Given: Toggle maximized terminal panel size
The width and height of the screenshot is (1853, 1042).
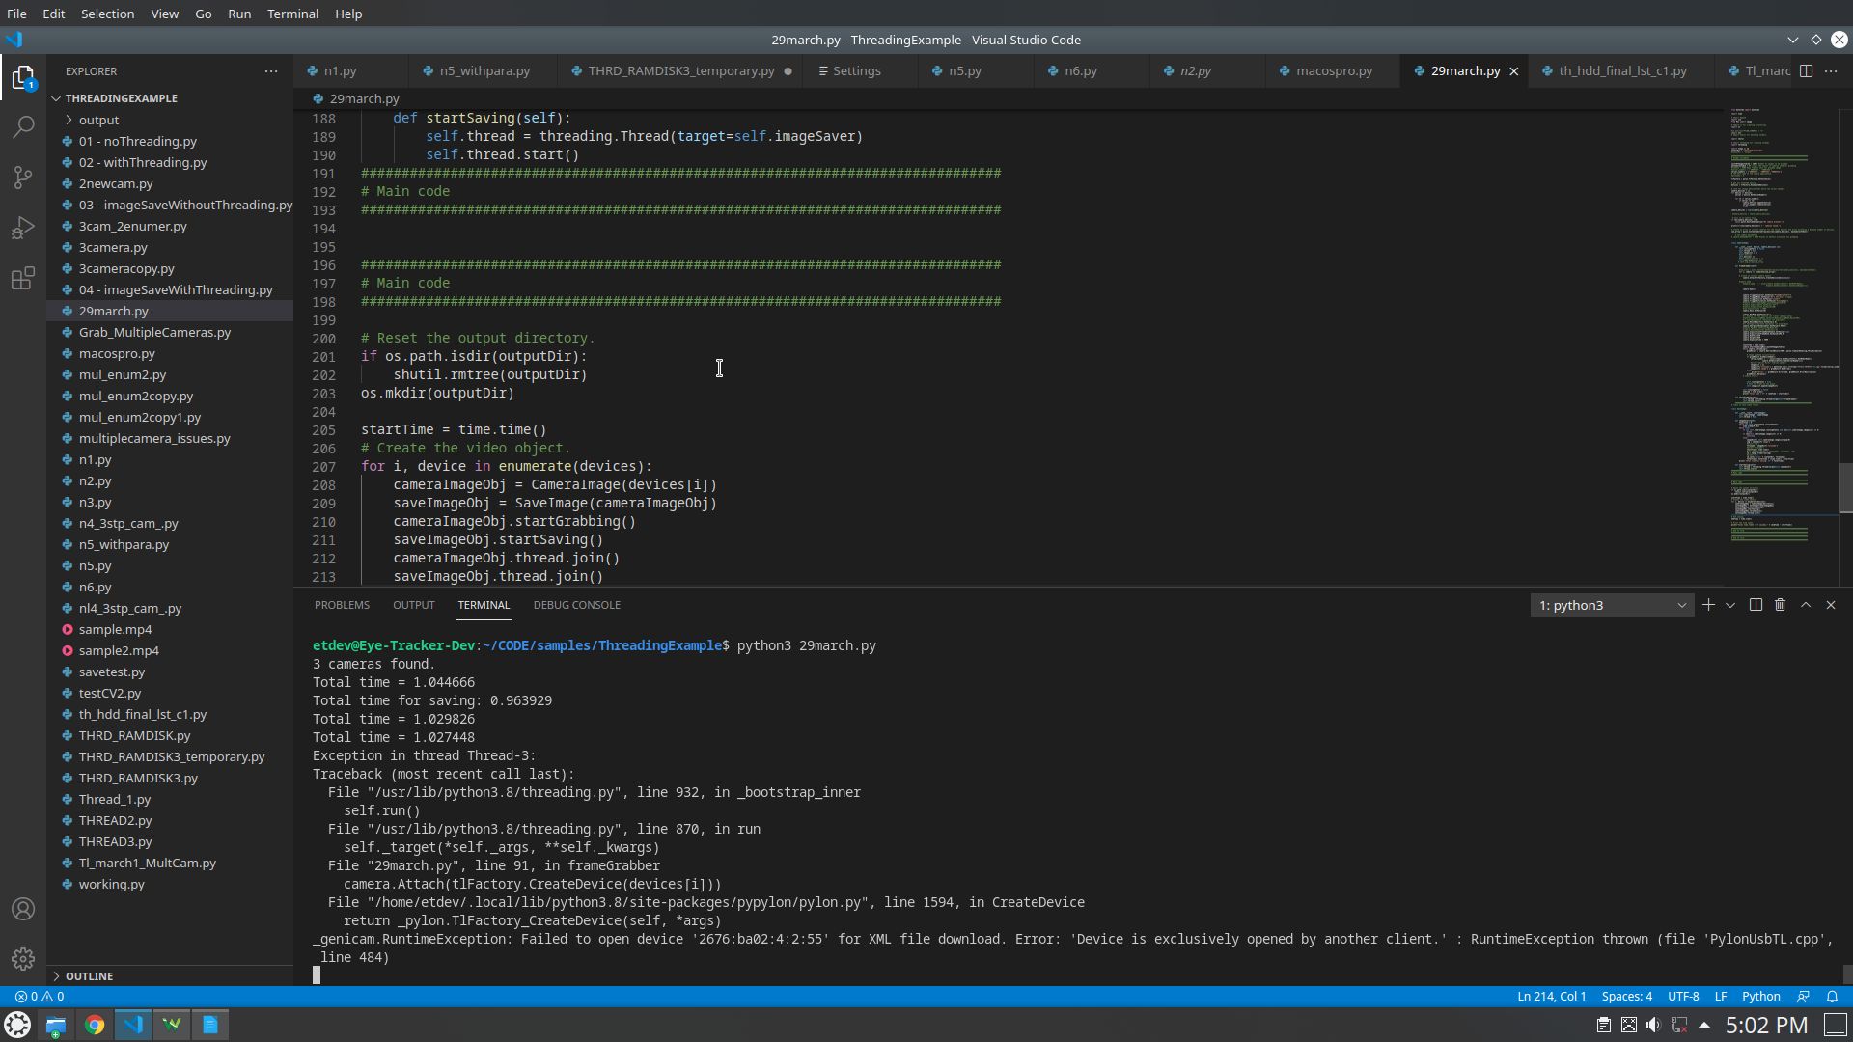Looking at the screenshot, I should pyautogui.click(x=1806, y=605).
